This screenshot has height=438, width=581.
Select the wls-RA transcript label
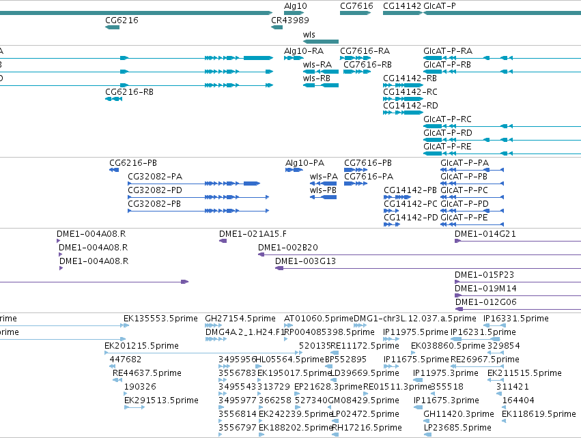click(x=317, y=65)
